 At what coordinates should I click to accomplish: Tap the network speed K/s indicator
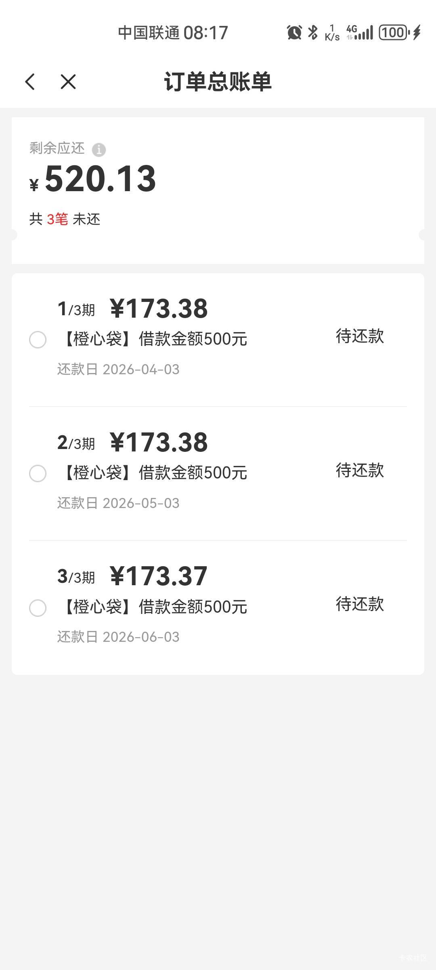332,33
